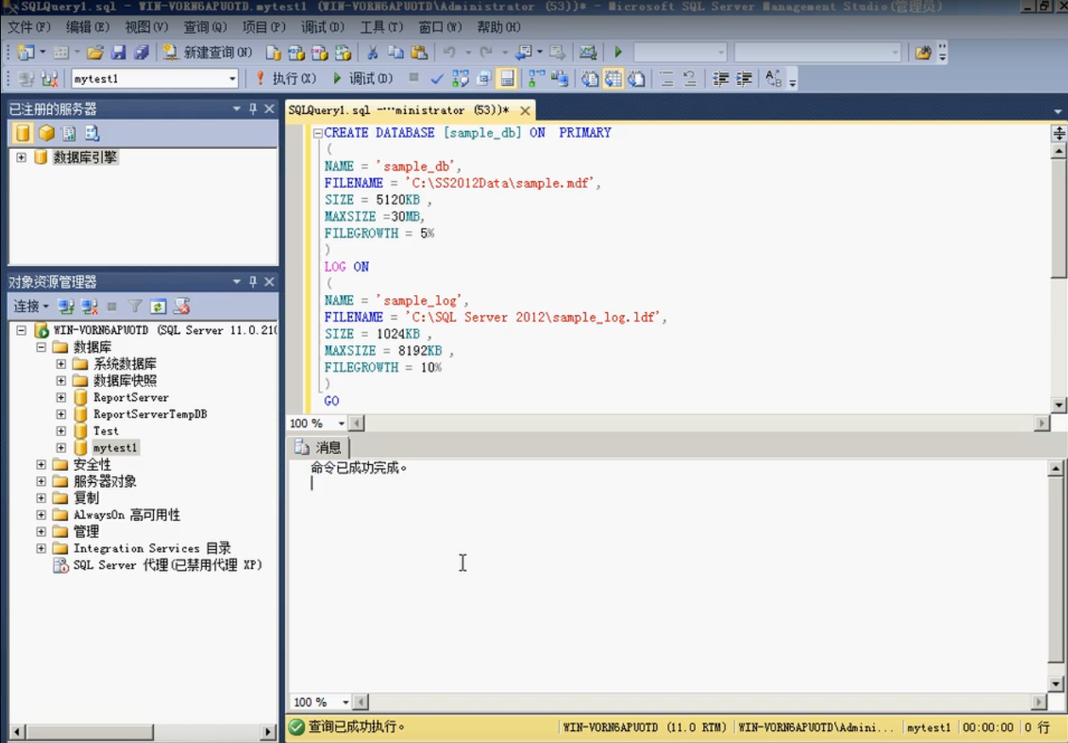Collapse the WIN-VORN6APUOTD server node
This screenshot has height=743, width=1068.
coord(21,330)
